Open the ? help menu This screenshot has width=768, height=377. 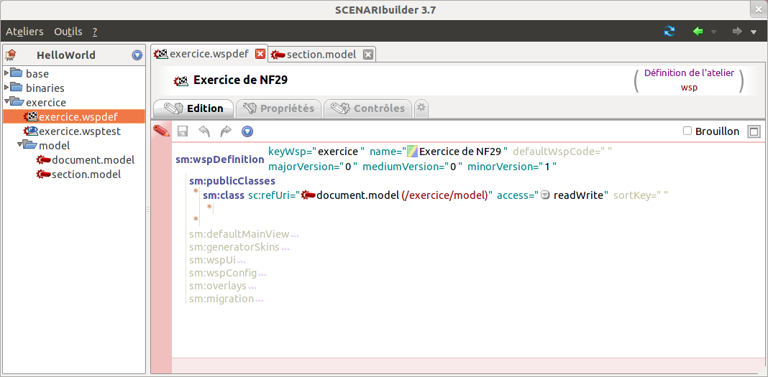[94, 32]
